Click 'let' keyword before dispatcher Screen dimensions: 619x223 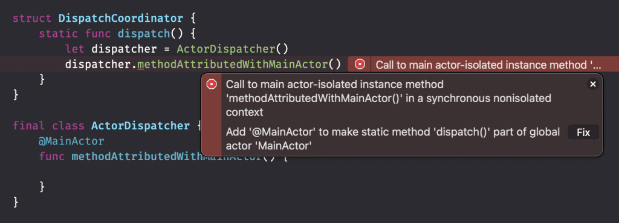pyautogui.click(x=74, y=49)
